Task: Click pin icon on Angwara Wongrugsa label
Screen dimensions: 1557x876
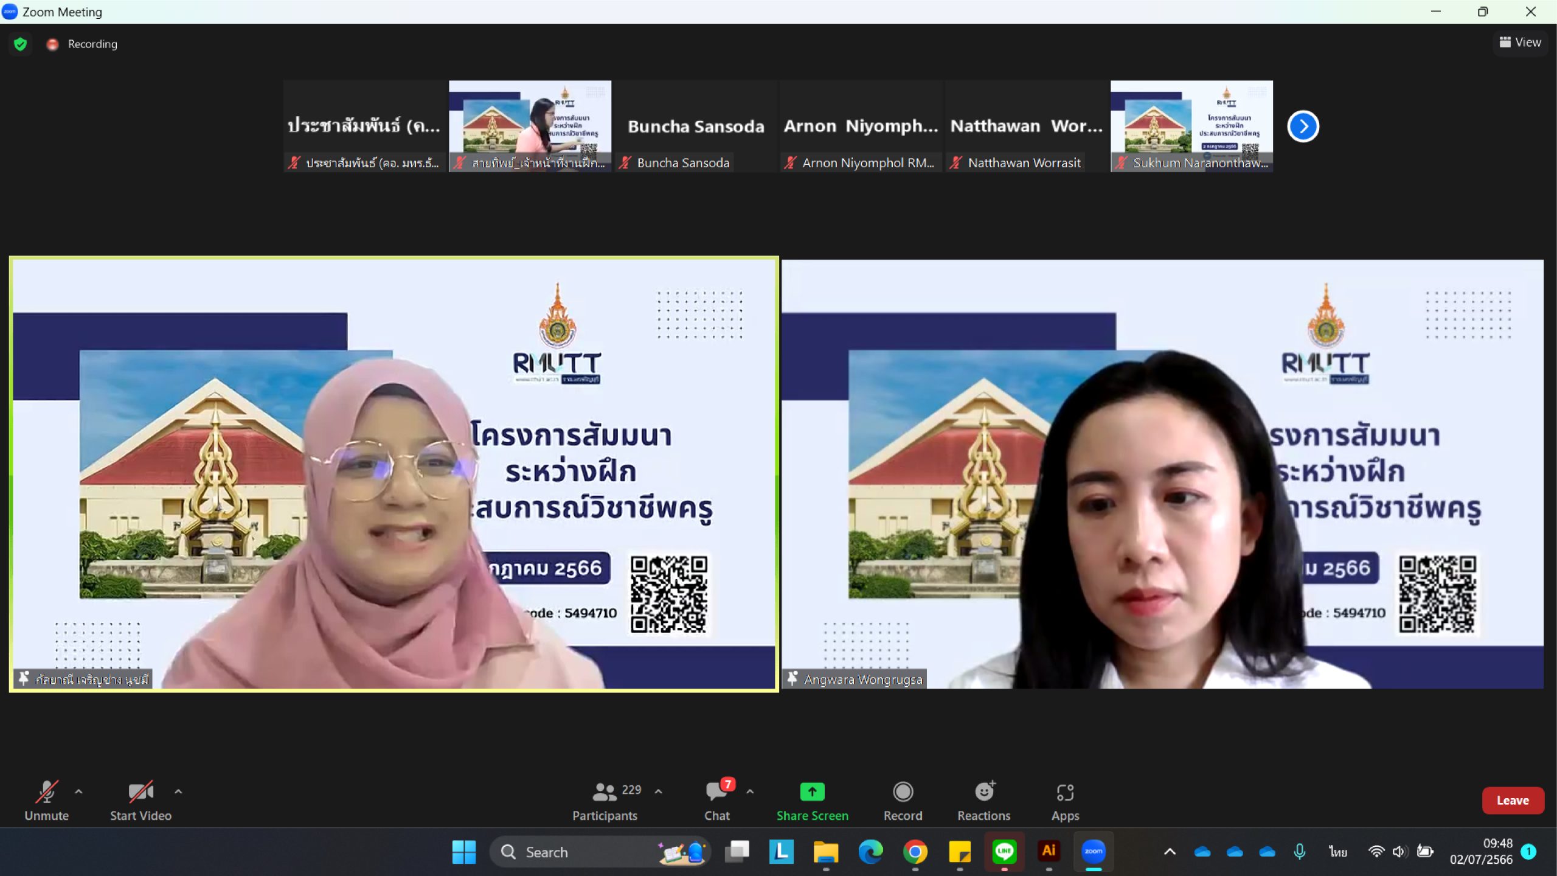Action: point(792,679)
